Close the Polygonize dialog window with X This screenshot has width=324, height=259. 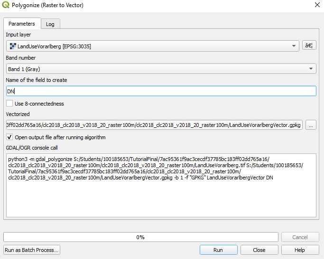316,5
